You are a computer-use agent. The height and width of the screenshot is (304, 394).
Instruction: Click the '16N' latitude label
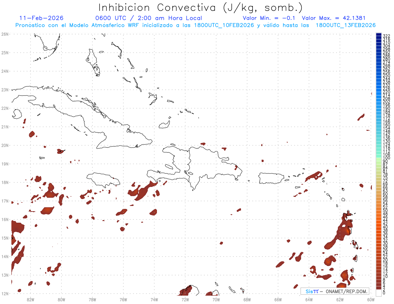click(x=5, y=219)
